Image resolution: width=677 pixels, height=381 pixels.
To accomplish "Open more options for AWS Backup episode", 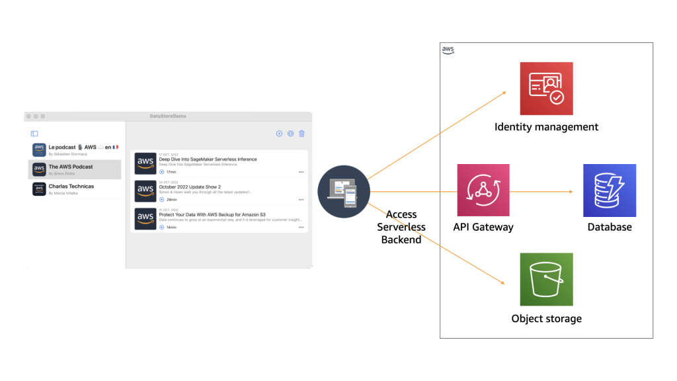I will tap(301, 228).
